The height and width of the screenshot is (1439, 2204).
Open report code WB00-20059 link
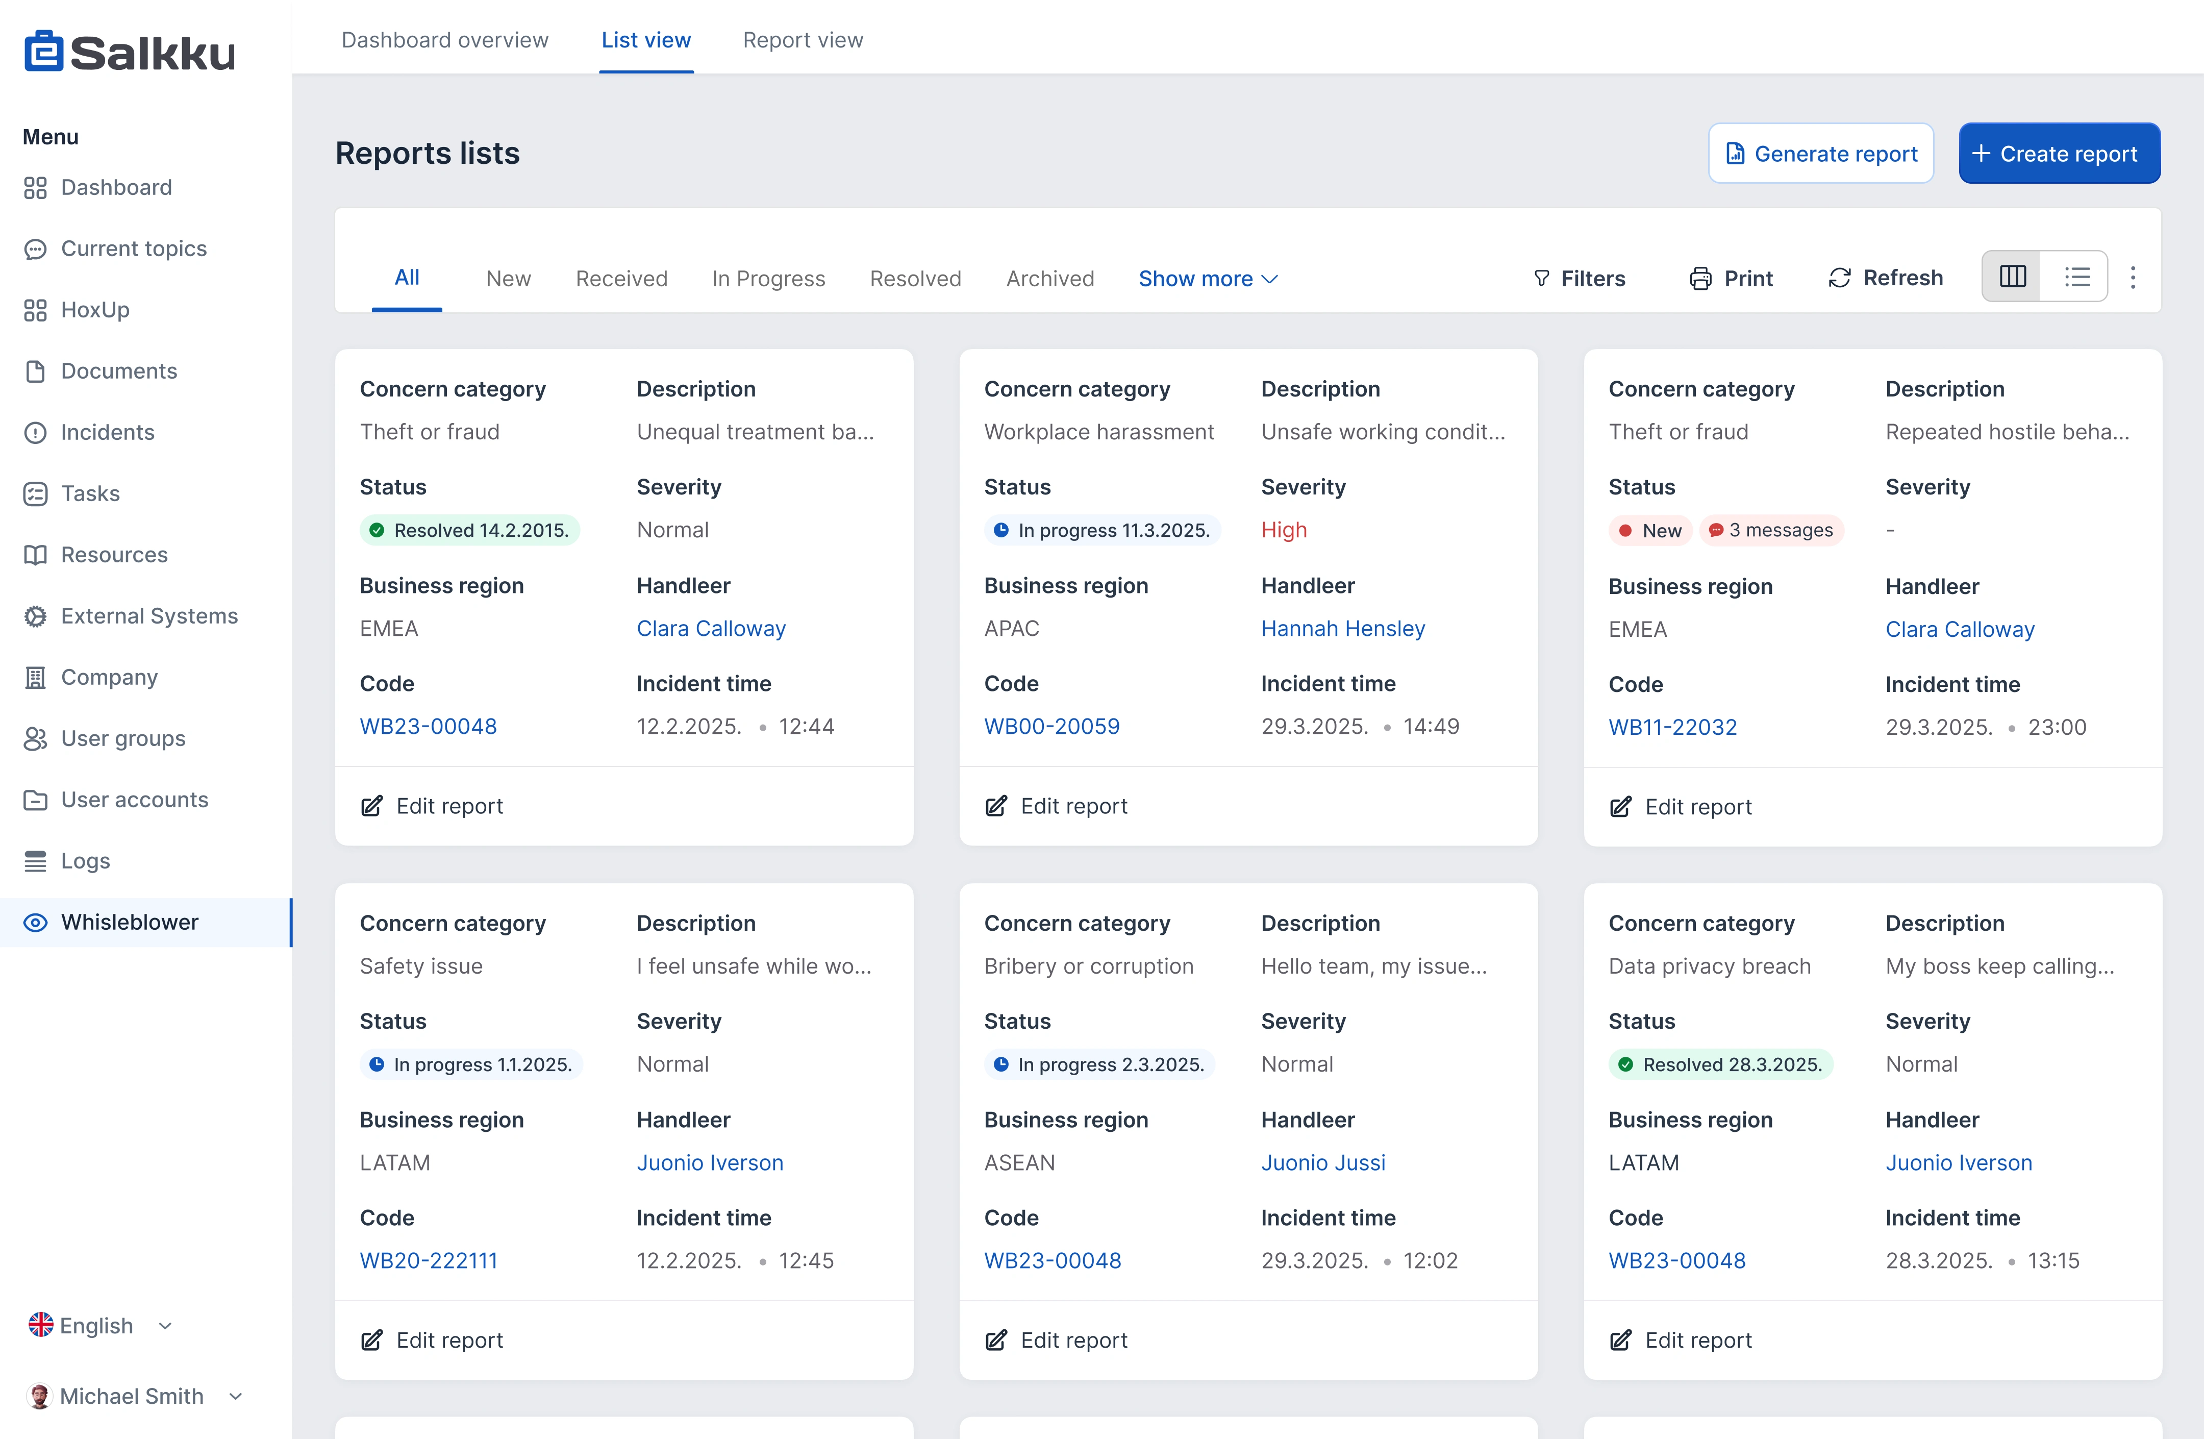[1051, 726]
